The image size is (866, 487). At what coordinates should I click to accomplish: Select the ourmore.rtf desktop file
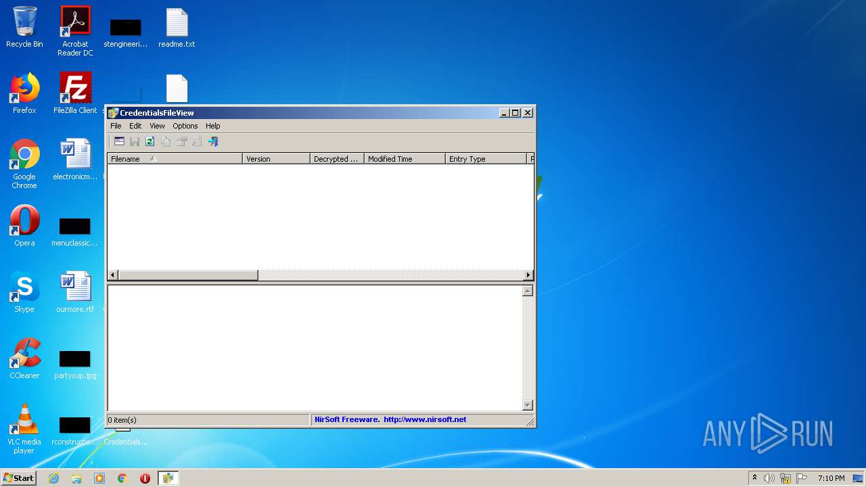(75, 292)
